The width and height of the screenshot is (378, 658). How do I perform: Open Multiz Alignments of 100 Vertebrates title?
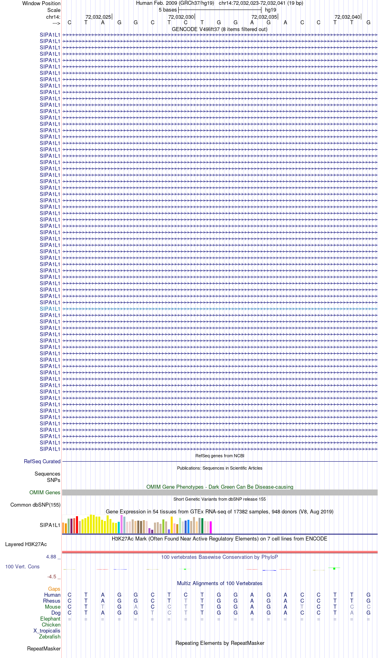point(220,583)
